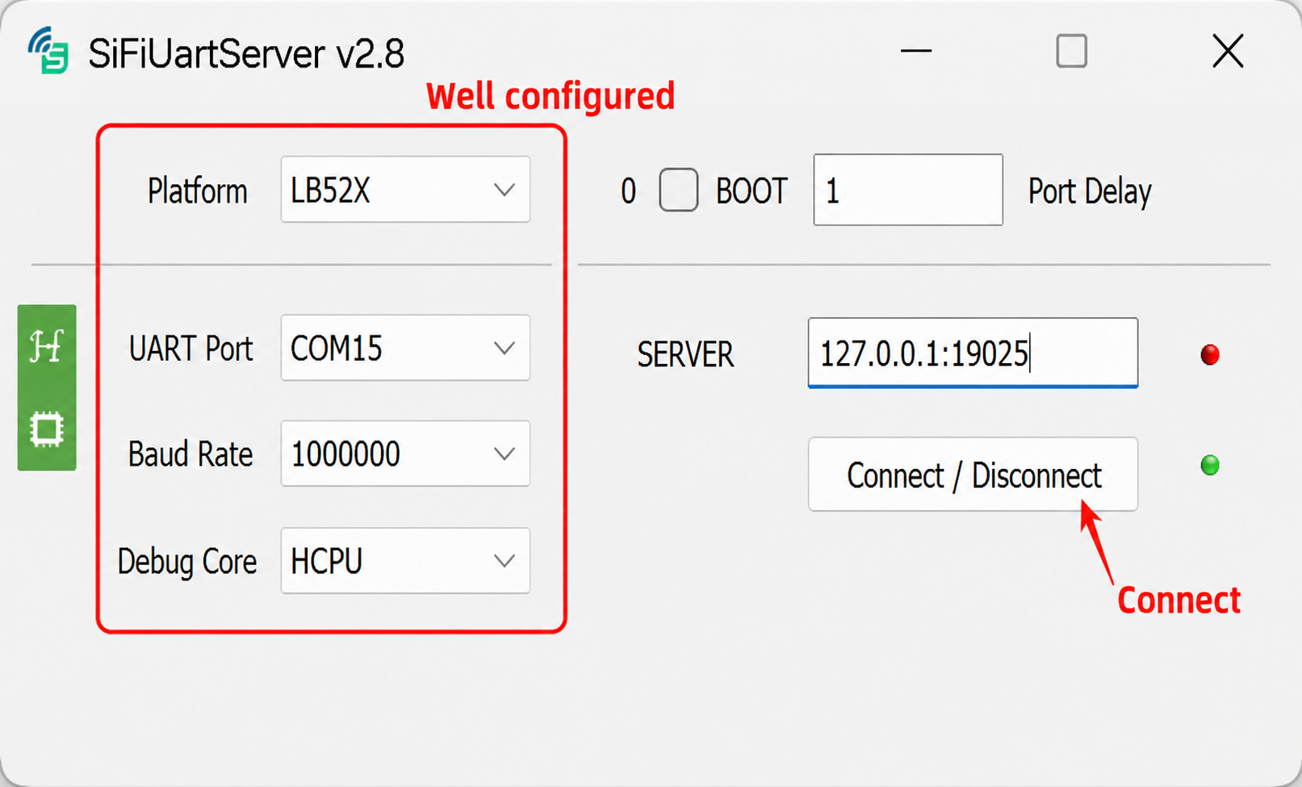Open the Debug Core dropdown showing HCPU
The image size is (1302, 787).
click(x=405, y=561)
